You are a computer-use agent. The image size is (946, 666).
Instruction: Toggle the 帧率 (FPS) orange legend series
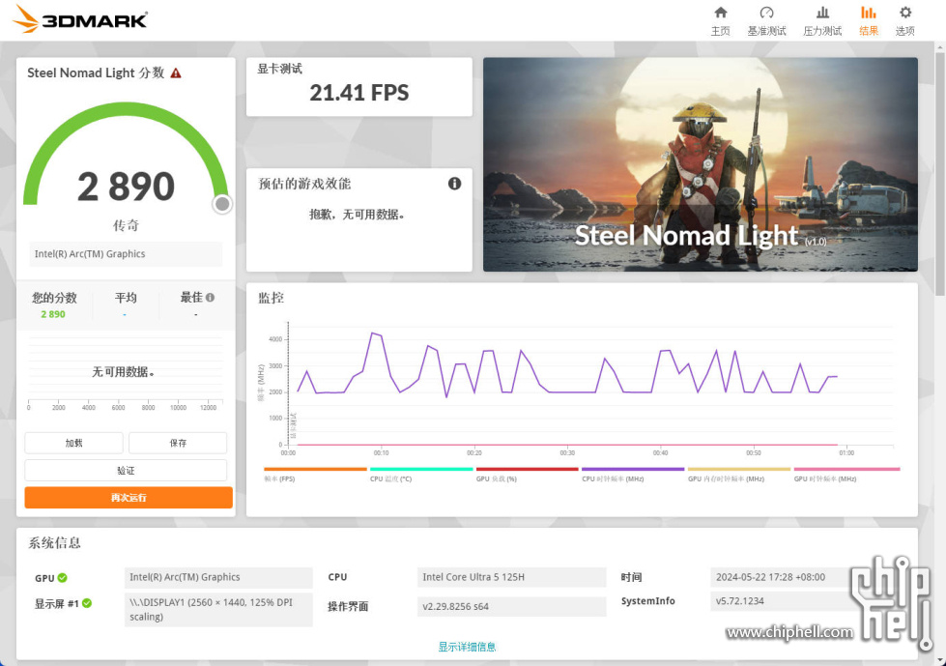[x=315, y=474]
